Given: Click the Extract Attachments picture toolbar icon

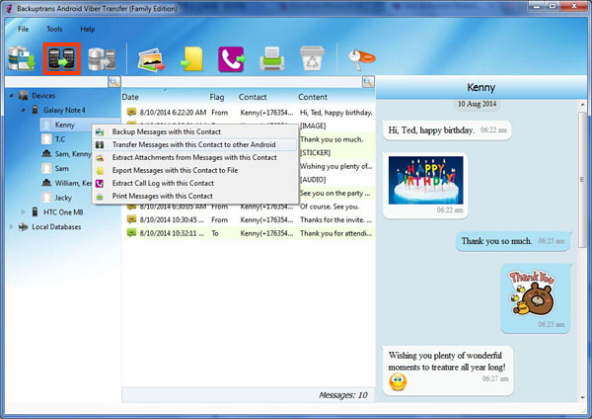Looking at the screenshot, I should (151, 59).
